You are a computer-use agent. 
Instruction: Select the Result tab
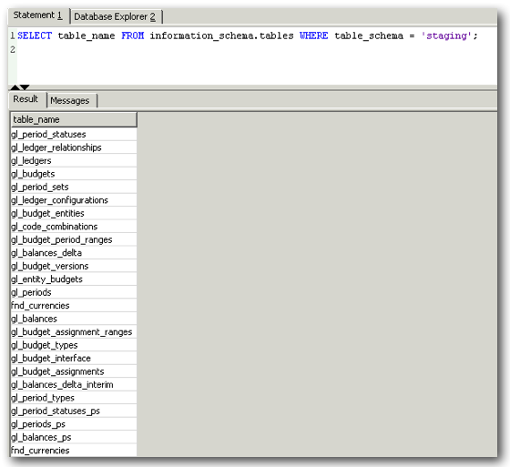(25, 99)
